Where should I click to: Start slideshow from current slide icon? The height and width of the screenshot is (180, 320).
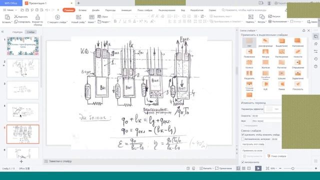coord(57,17)
